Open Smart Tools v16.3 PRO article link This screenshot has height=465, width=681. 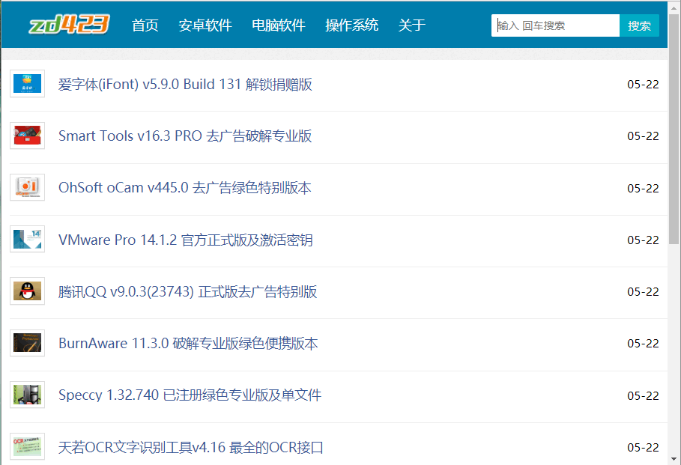tap(185, 136)
